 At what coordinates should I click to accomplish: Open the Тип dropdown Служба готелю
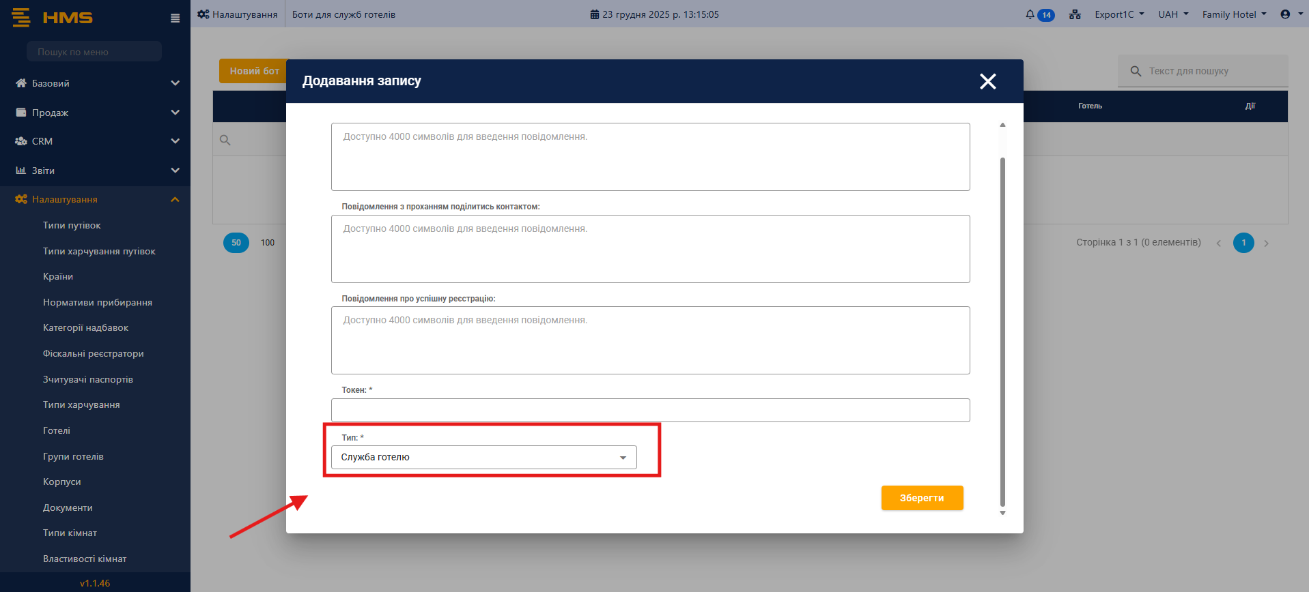point(483,458)
